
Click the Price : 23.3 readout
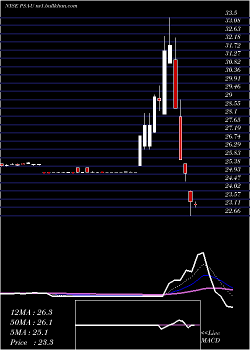pyautogui.click(x=31, y=342)
